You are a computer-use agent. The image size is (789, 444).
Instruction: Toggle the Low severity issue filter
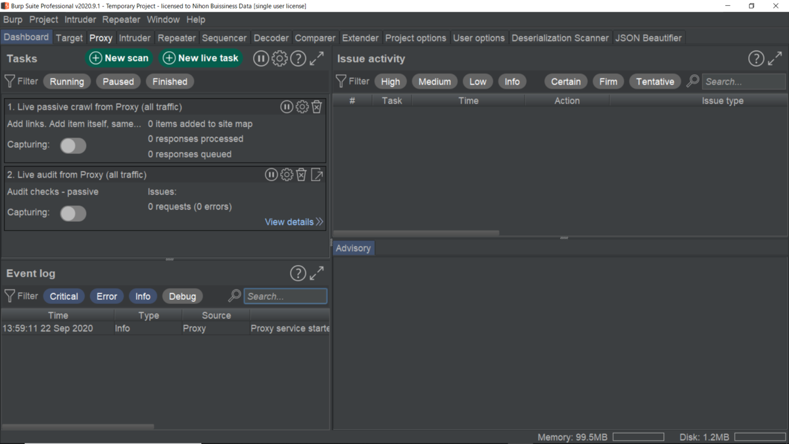[478, 82]
